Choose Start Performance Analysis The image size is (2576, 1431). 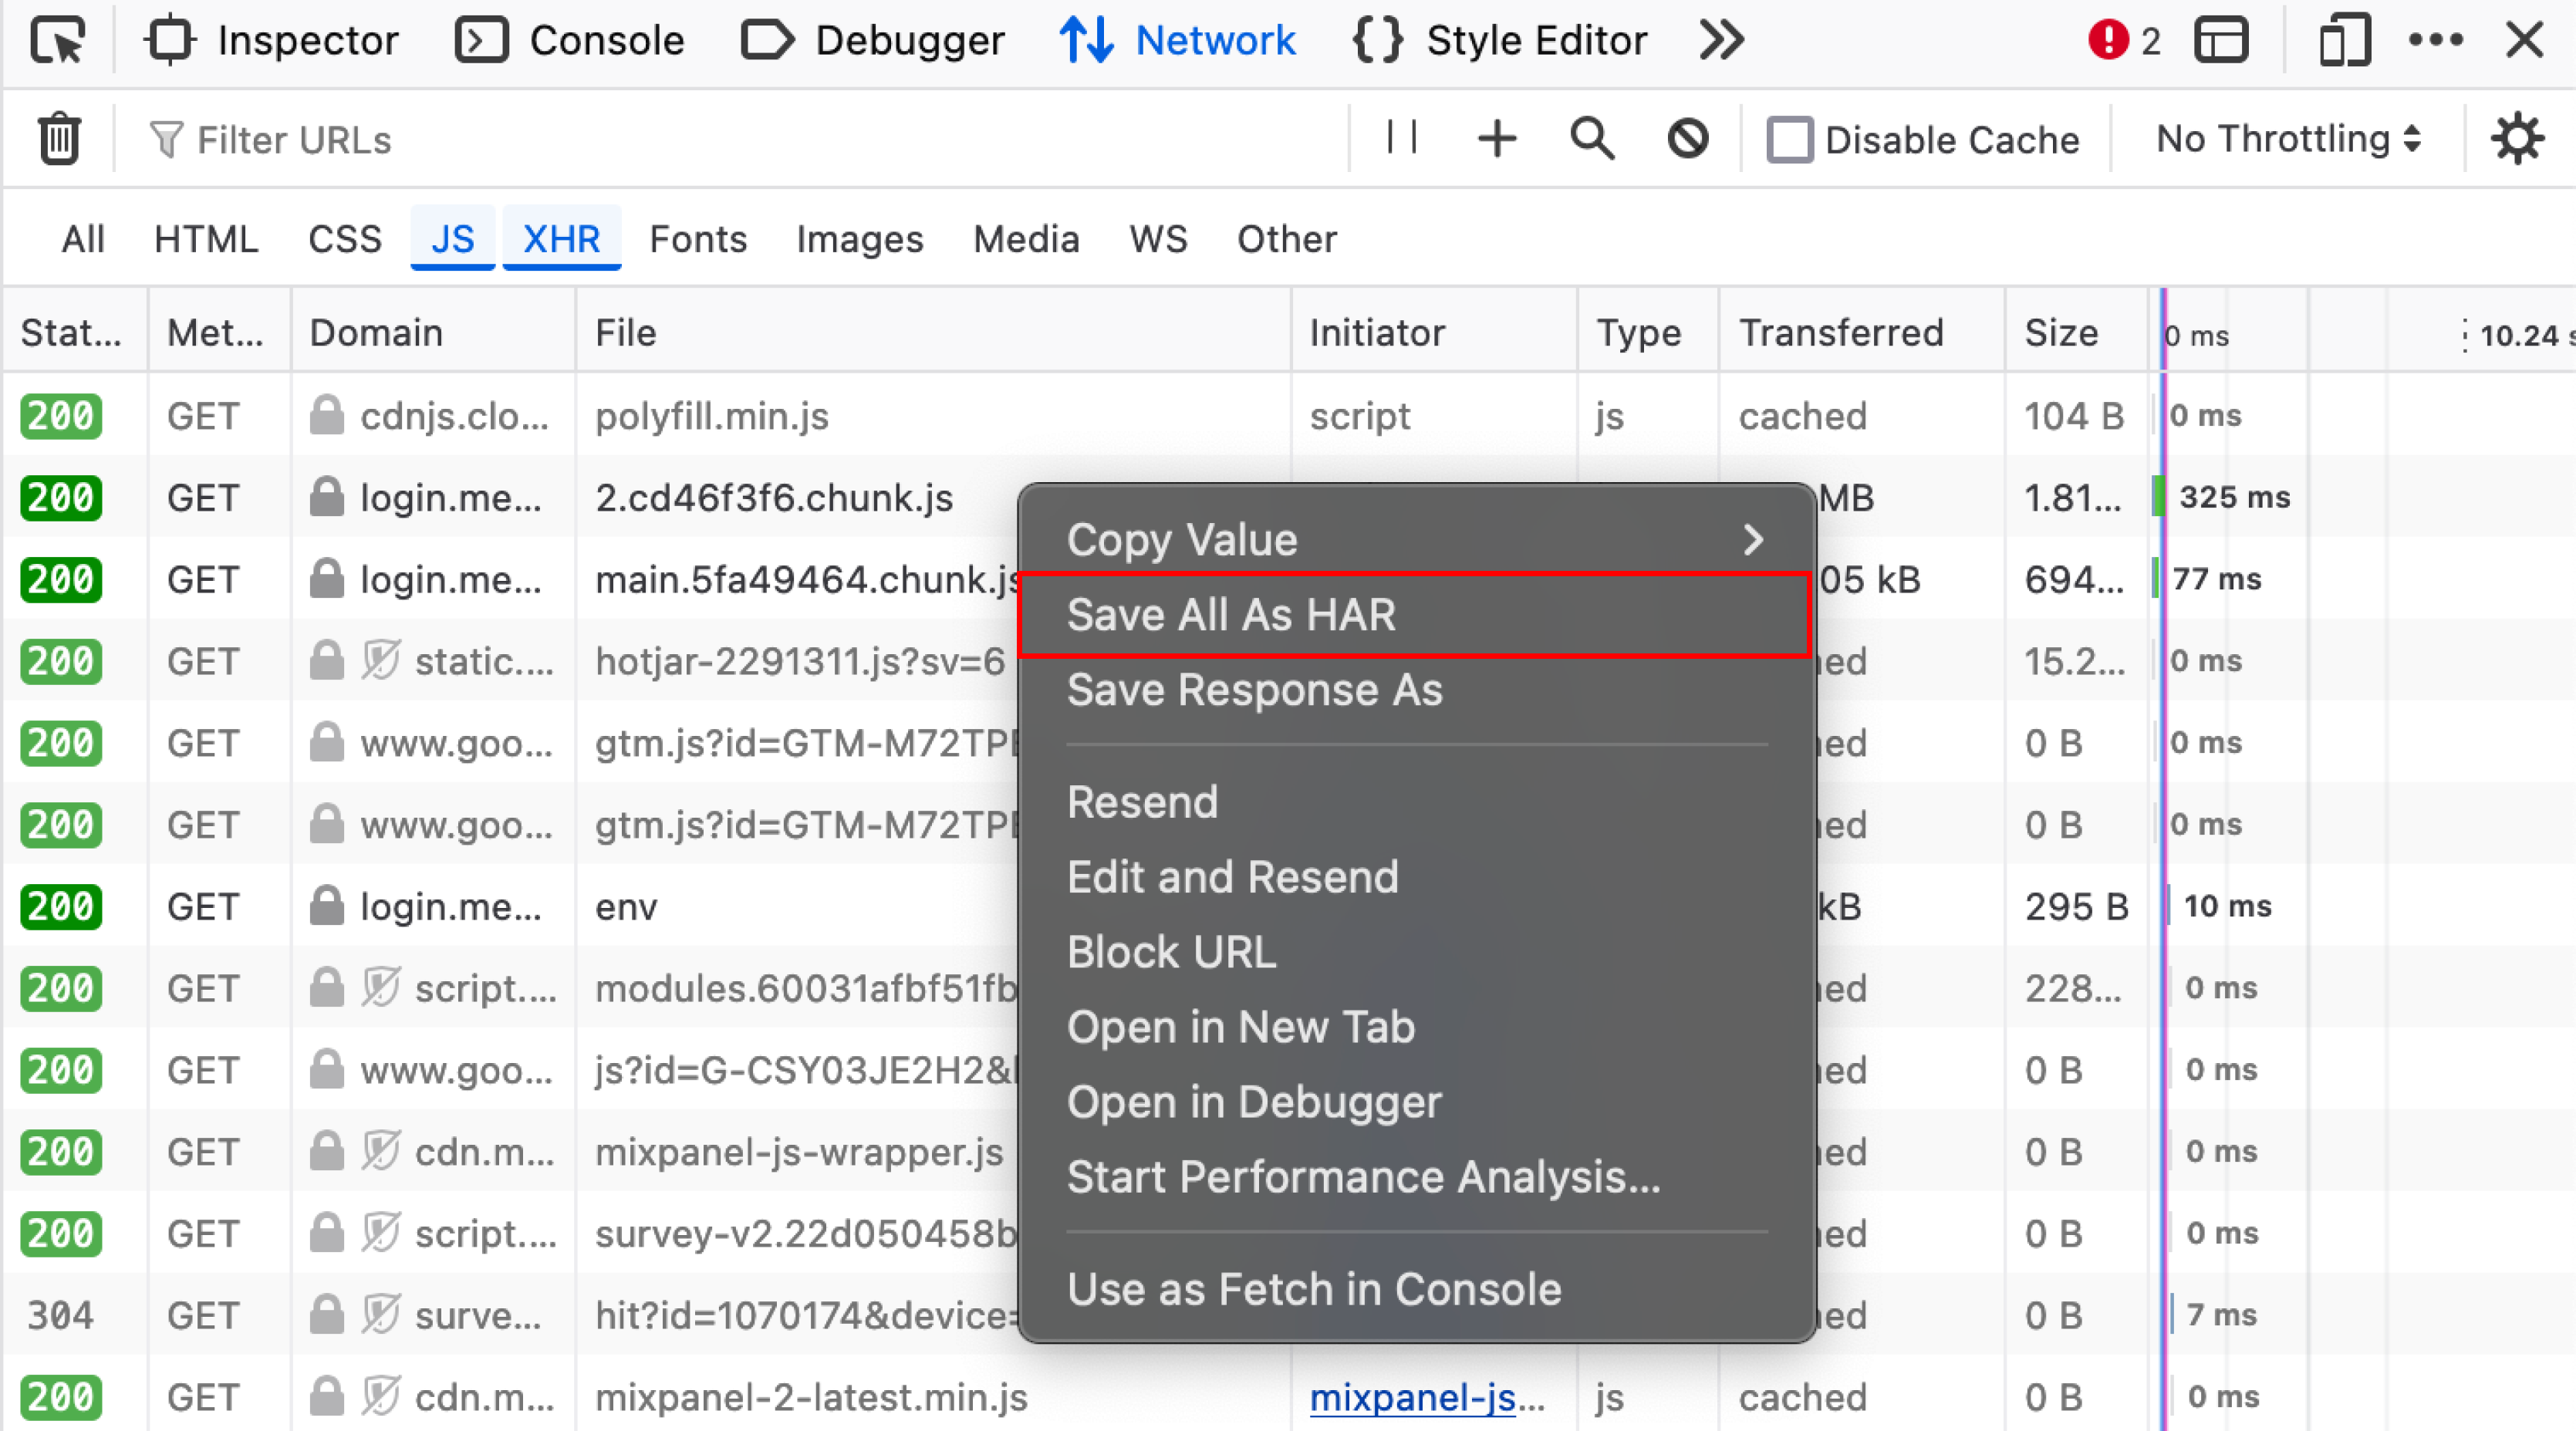pyautogui.click(x=1416, y=1177)
